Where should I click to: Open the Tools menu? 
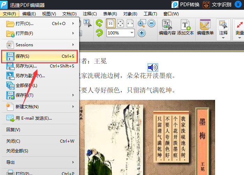tap(150, 14)
